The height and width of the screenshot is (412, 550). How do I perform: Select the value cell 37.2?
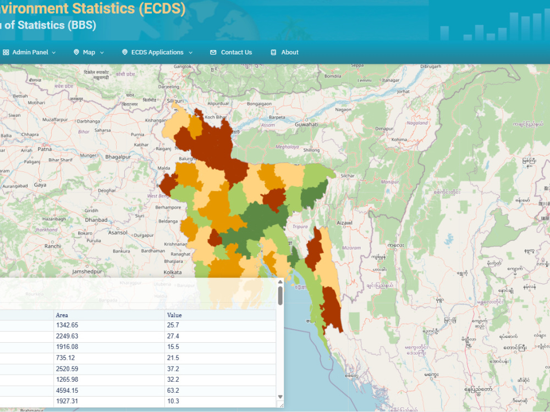point(221,369)
